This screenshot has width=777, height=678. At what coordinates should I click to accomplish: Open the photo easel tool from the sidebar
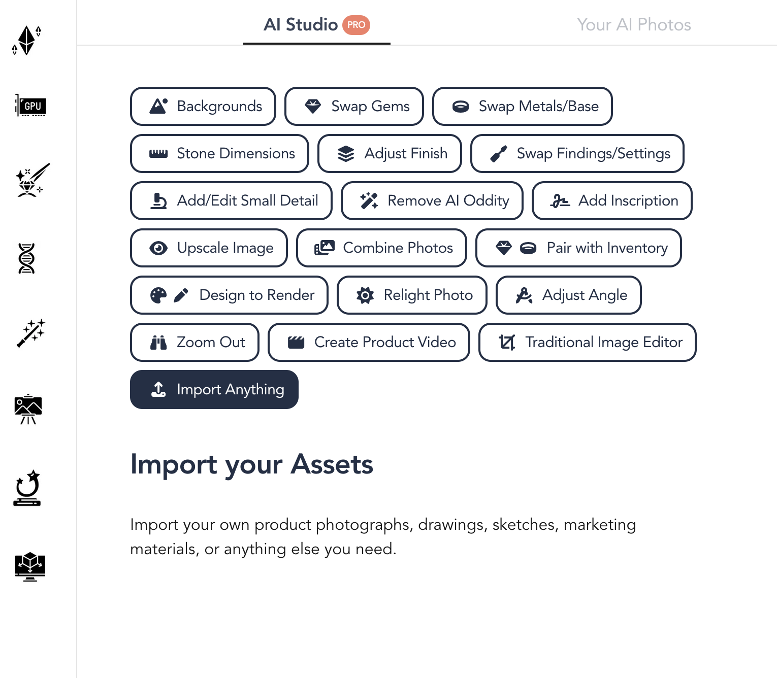(28, 410)
